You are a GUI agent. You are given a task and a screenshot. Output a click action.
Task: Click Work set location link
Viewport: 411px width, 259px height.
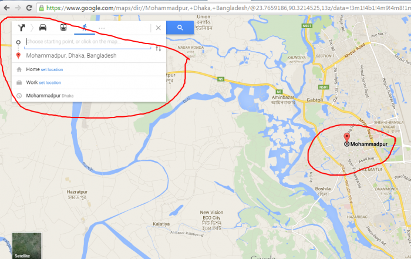[50, 83]
